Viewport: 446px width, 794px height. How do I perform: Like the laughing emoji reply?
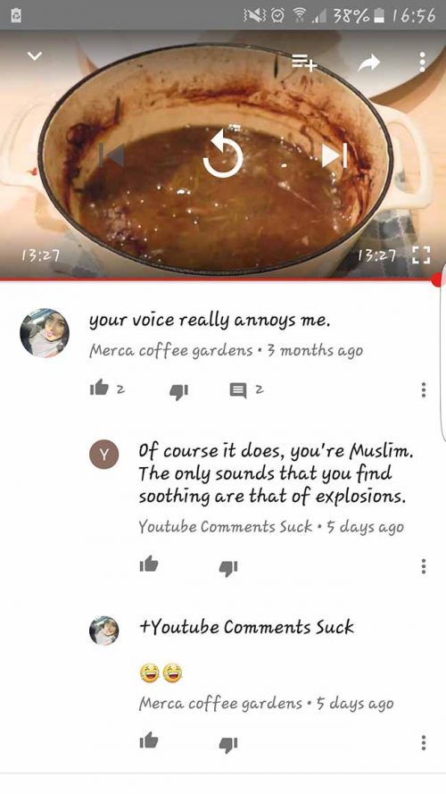tap(149, 741)
